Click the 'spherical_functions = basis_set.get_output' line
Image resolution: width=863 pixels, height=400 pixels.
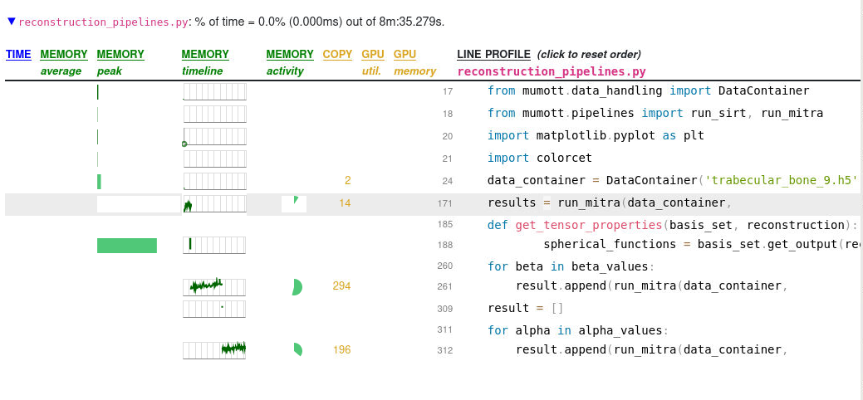point(702,244)
